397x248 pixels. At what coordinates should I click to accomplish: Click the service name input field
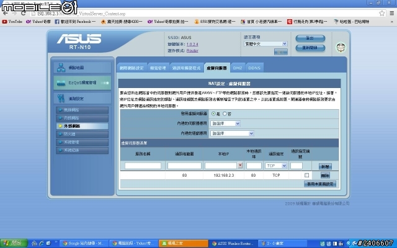pyautogui.click(x=143, y=166)
